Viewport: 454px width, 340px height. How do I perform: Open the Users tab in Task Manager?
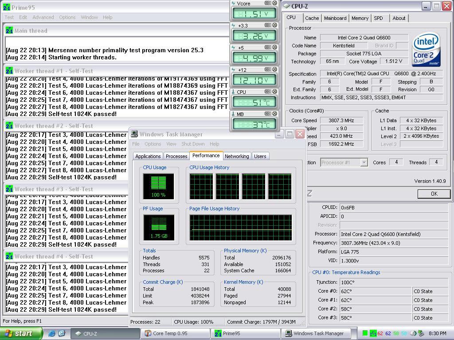coord(260,156)
